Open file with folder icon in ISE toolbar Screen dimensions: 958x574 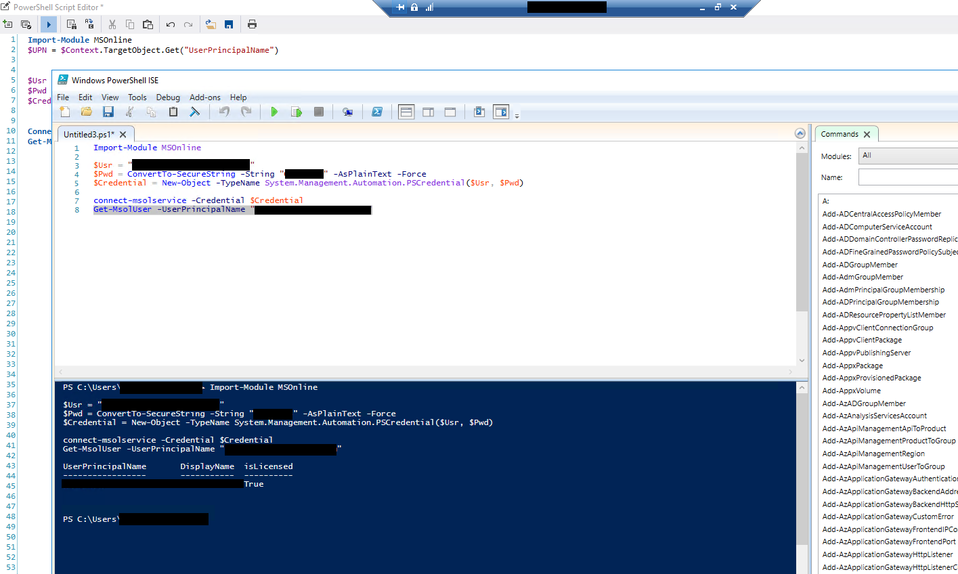pos(87,112)
